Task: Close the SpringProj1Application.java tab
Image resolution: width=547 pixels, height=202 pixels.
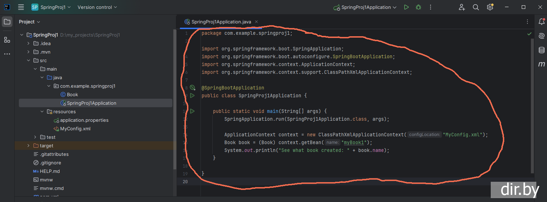Action: [256, 22]
